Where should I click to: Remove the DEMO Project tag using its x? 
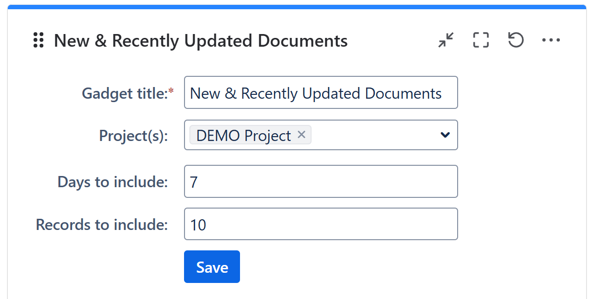pyautogui.click(x=301, y=135)
